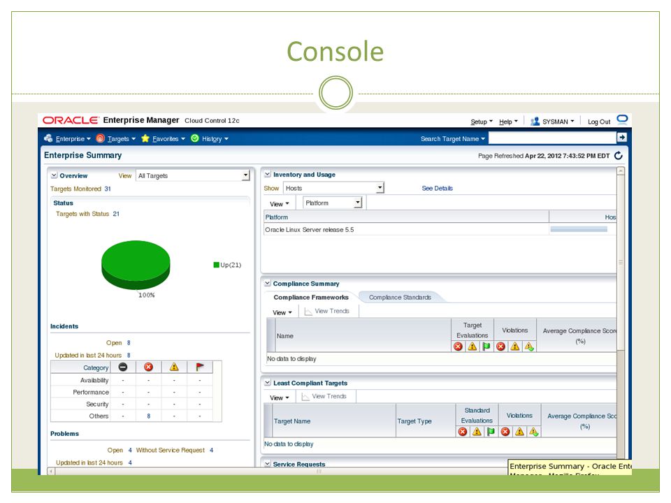Click the Open incidents count 8

(129, 343)
